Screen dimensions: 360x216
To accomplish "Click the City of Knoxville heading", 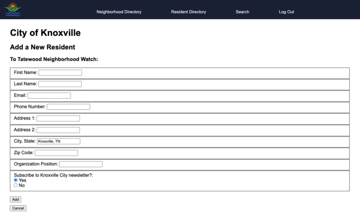I will click(45, 33).
